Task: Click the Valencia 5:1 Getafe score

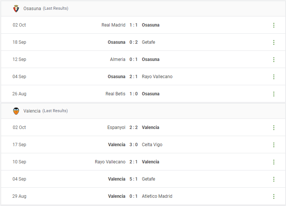Action: (x=133, y=179)
